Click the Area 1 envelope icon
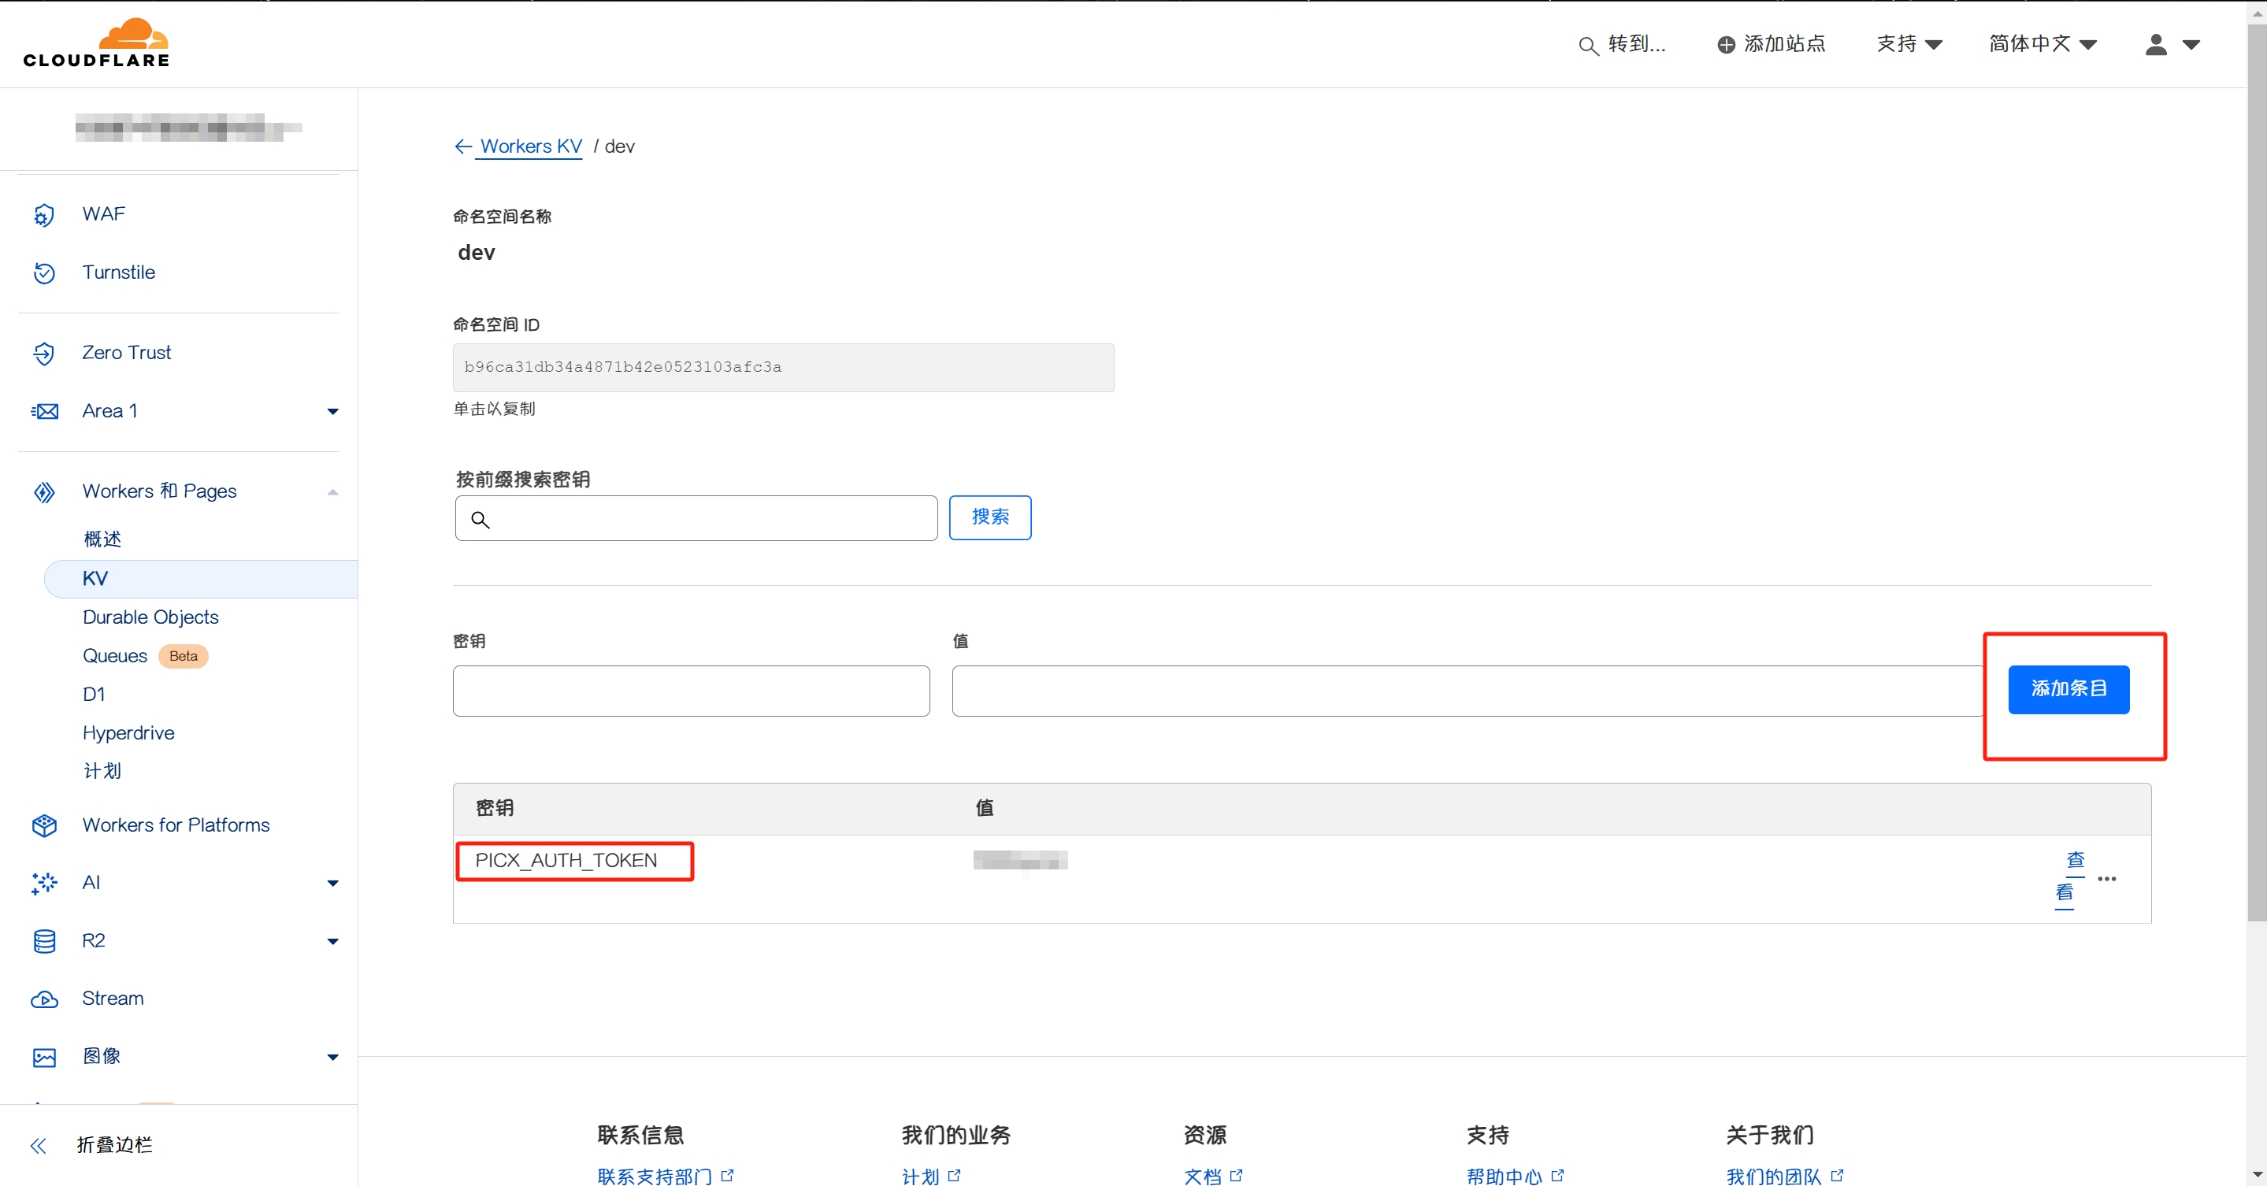 44,411
